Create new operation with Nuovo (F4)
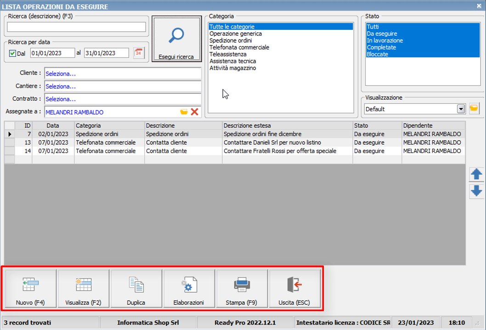This screenshot has height=330, width=486. click(x=30, y=289)
